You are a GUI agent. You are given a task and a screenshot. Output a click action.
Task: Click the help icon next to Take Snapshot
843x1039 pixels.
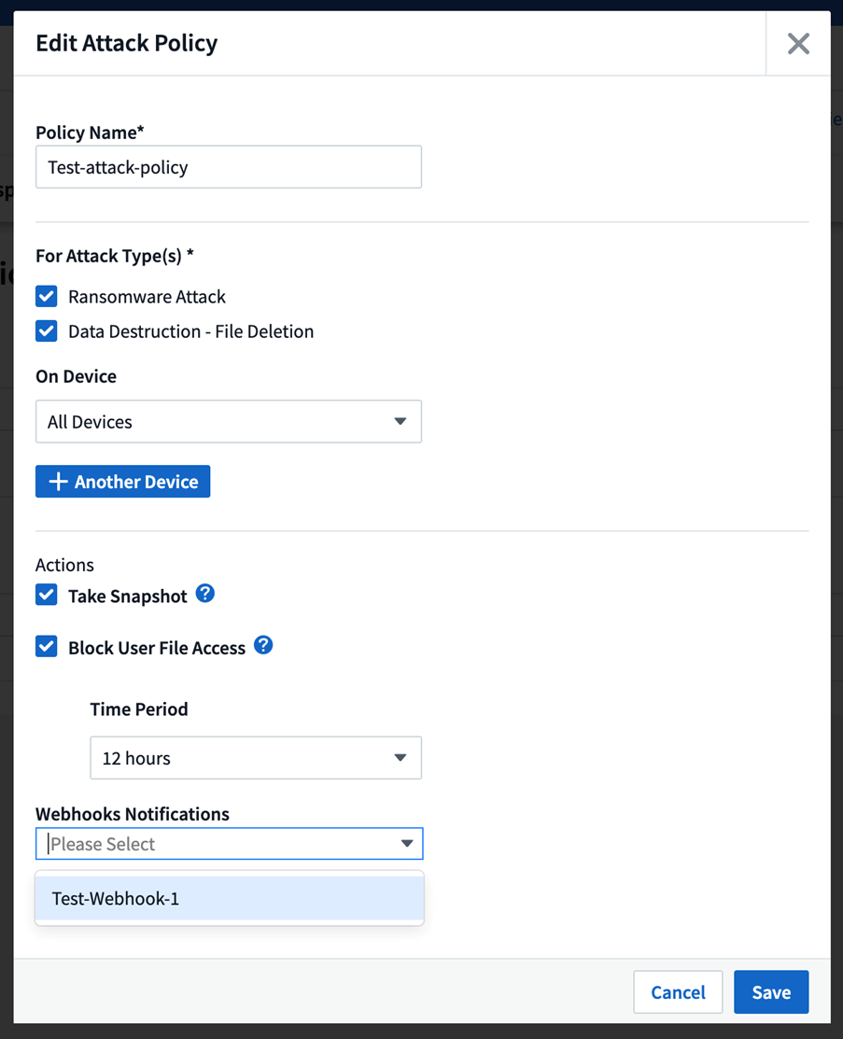pyautogui.click(x=205, y=594)
